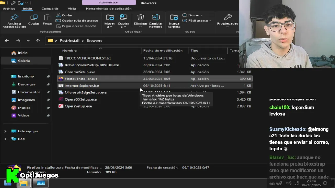Select OperaSetup.exe file
Viewport: 335px width, 188px height.
(x=78, y=106)
